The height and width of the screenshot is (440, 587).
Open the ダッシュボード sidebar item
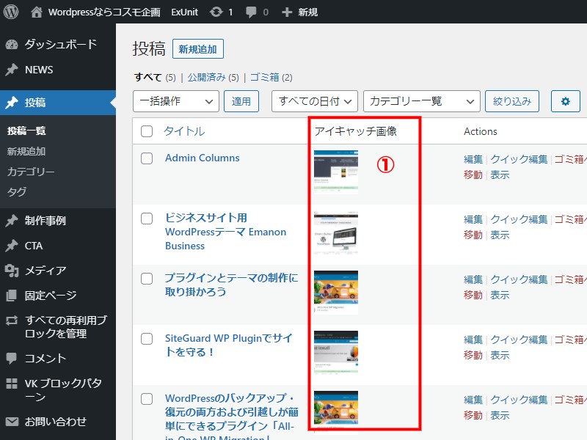pyautogui.click(x=60, y=44)
